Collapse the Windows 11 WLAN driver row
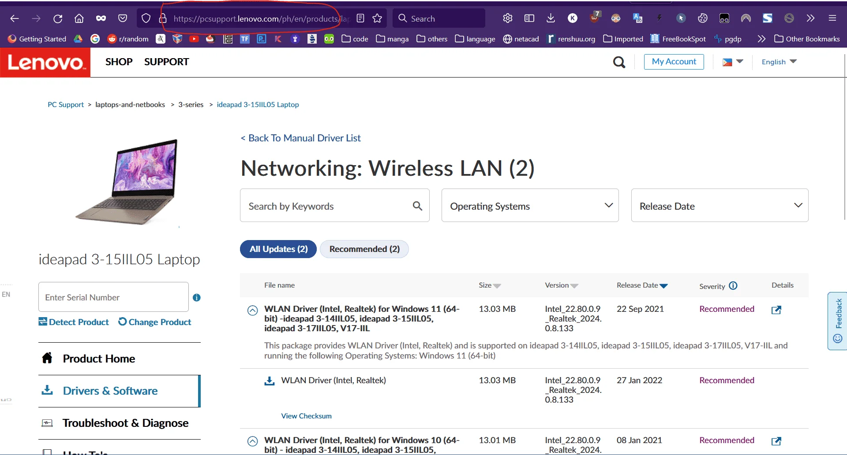847x455 pixels. (x=252, y=311)
